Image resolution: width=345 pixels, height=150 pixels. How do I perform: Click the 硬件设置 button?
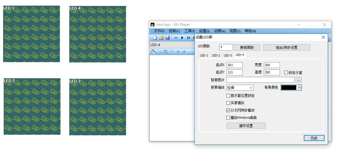tap(246, 126)
